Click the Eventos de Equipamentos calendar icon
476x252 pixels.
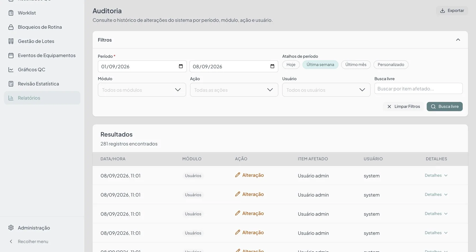coord(11,55)
